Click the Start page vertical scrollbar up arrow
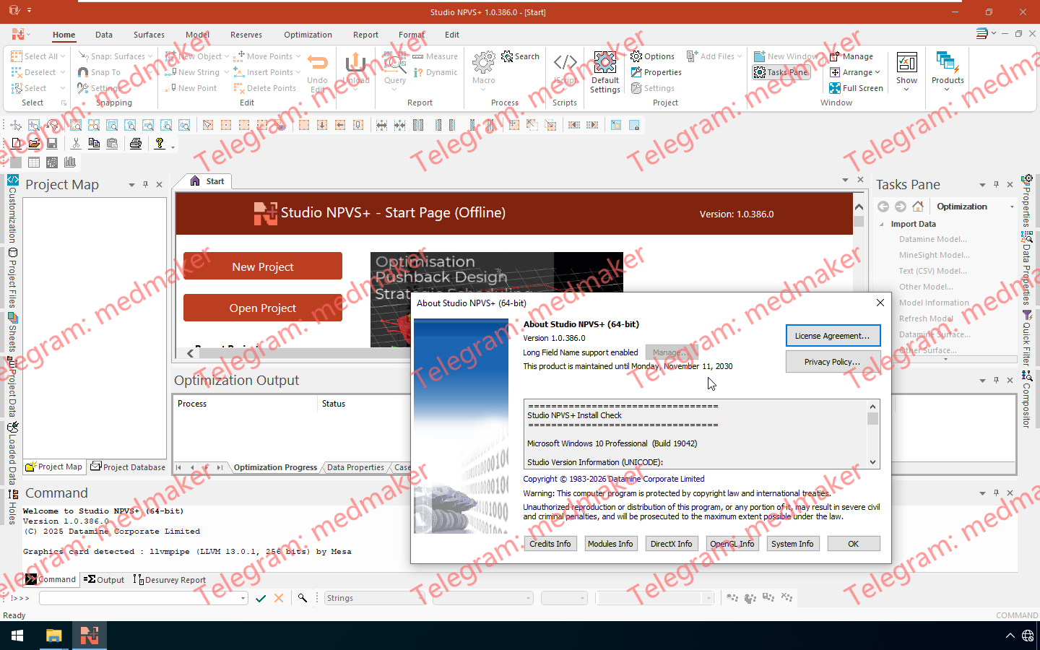 coord(859,207)
